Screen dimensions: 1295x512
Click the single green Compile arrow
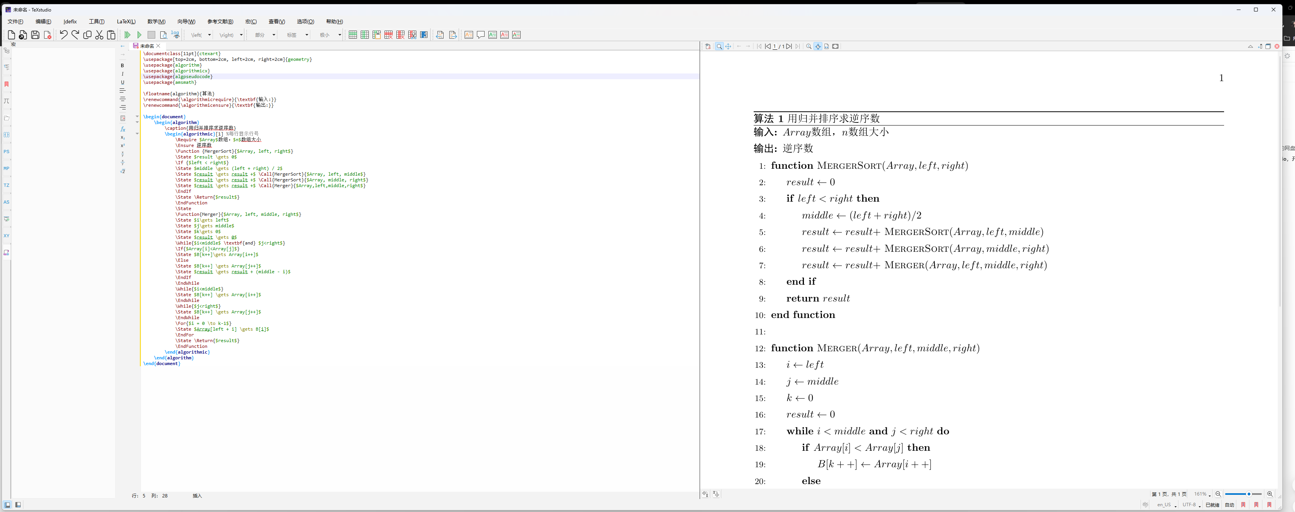pos(139,35)
